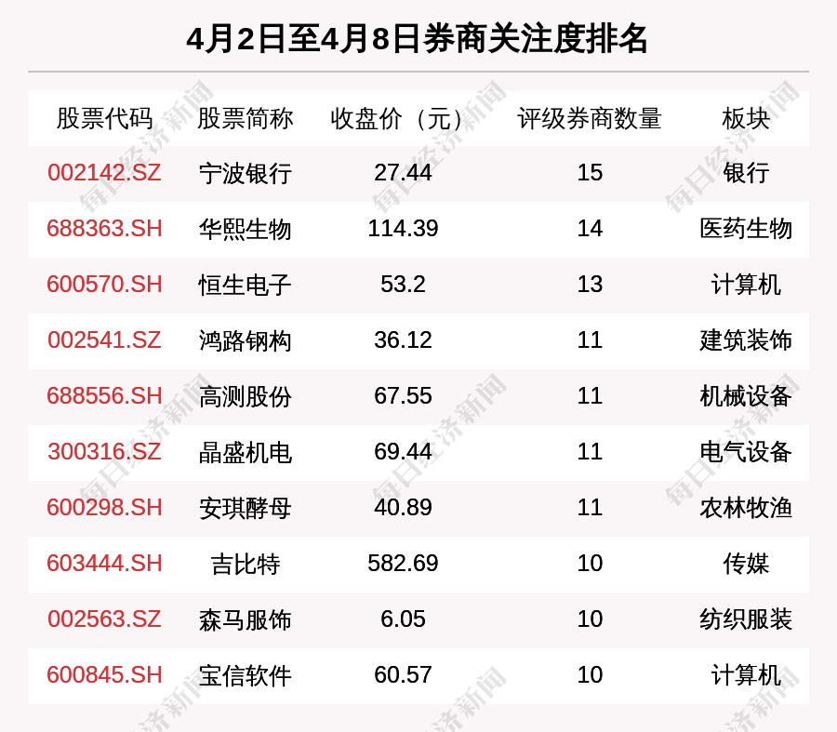Screen dimensions: 837x732
Task: Click stock name 宝信软件
Action: [x=245, y=675]
